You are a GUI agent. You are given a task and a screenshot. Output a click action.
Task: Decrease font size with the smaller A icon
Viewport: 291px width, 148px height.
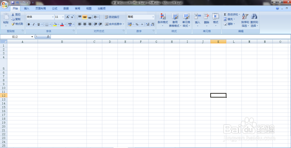72,17
